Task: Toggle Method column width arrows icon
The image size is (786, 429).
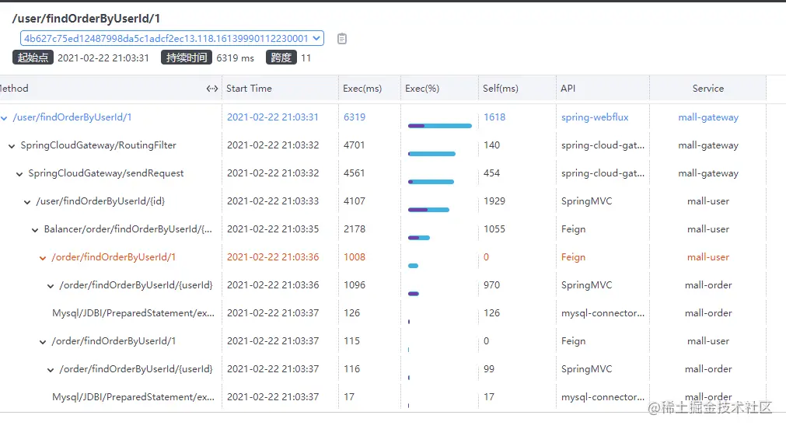Action: tap(212, 89)
